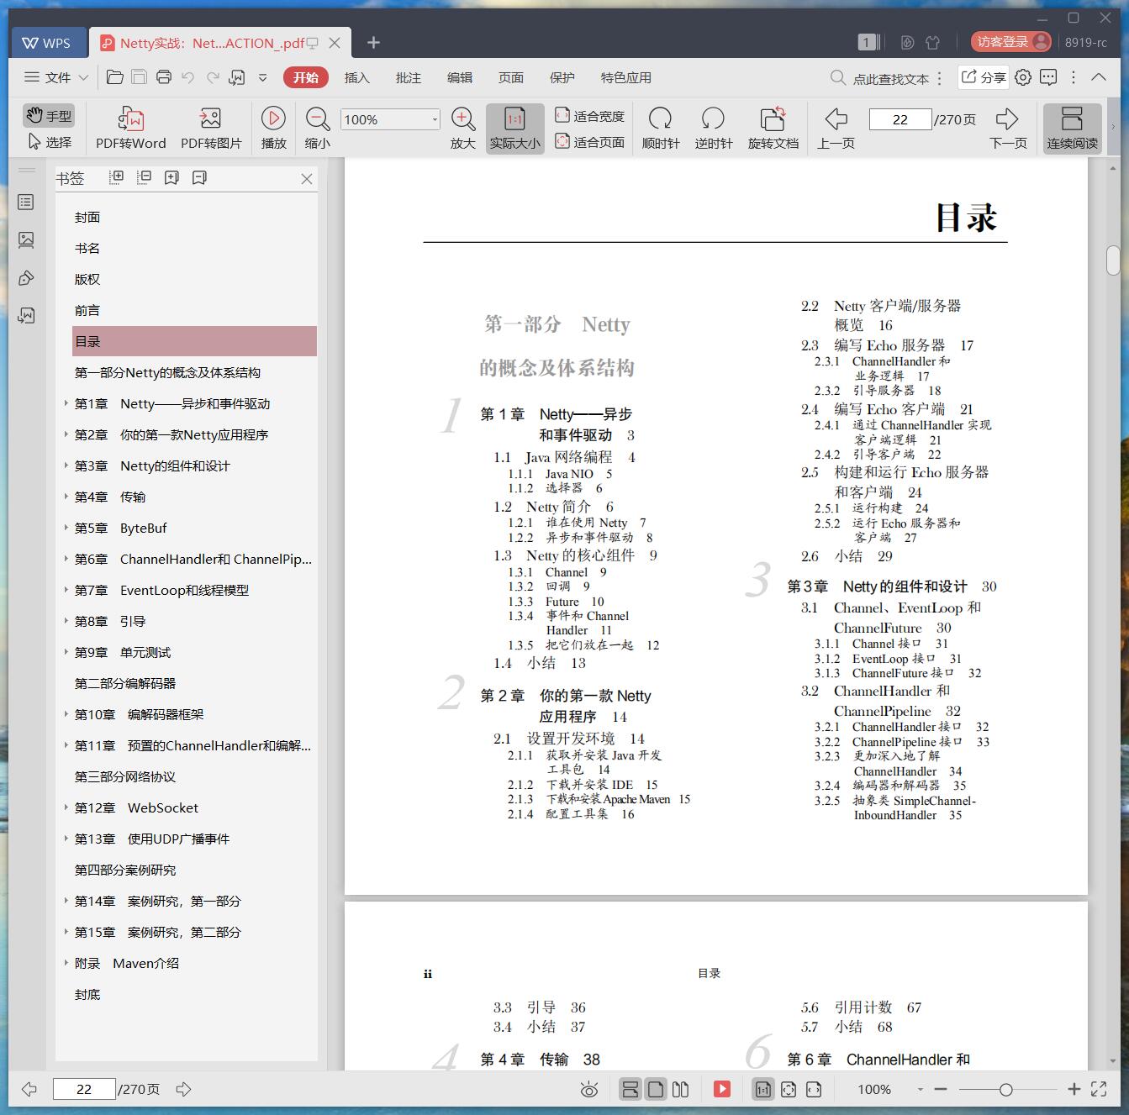
Task: Open the 特色应用 ribbon tab
Action: [626, 77]
